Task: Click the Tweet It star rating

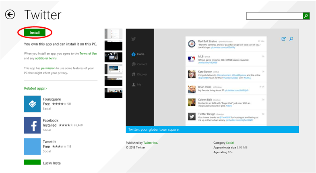Action: 59,146
